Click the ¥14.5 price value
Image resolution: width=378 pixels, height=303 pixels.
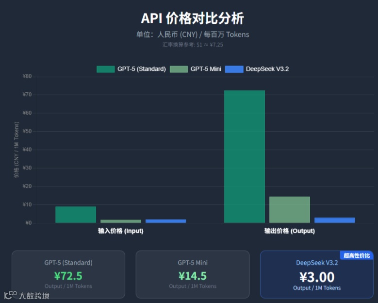tap(193, 276)
